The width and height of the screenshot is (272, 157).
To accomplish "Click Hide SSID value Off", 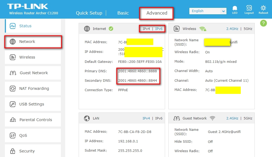I will (210, 142).
